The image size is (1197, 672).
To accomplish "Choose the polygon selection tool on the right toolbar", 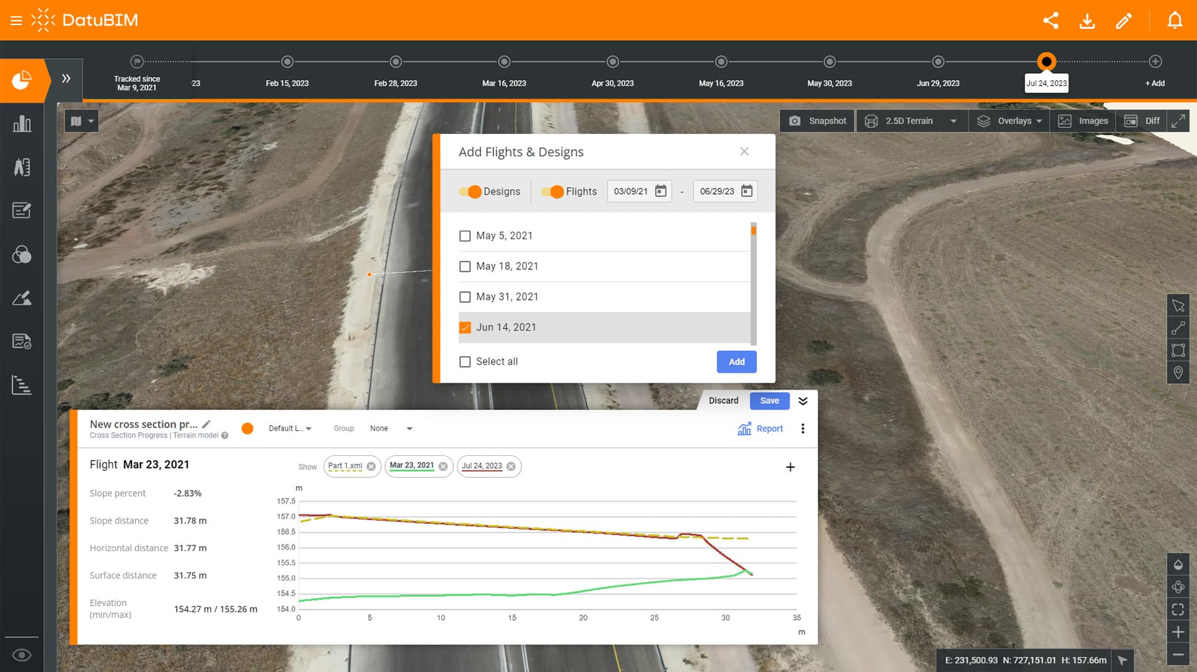I will coord(1179,350).
